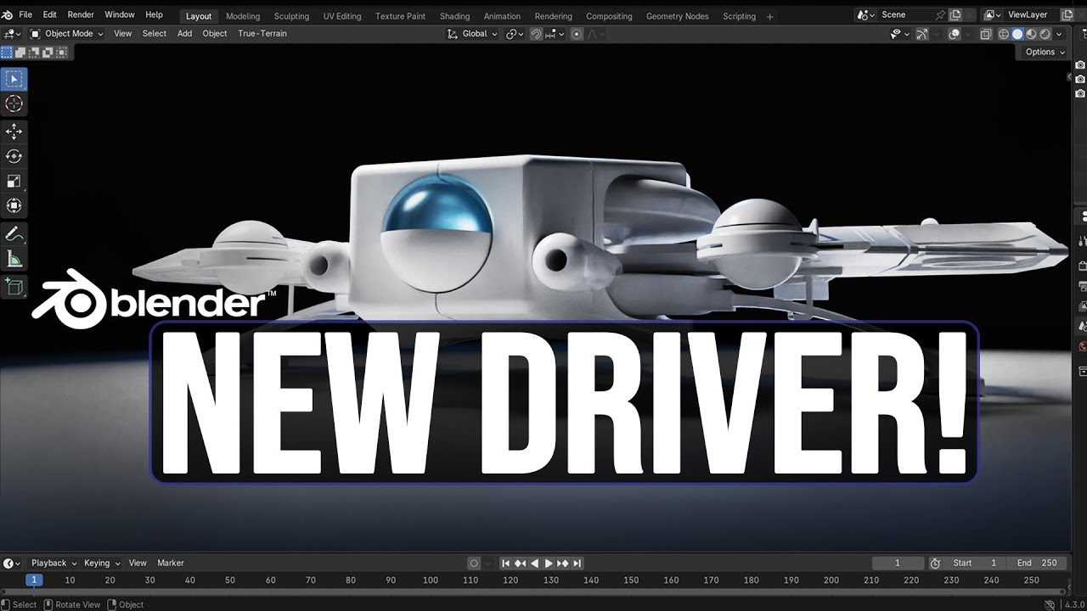
Task: Open the Keying dropdown in timeline
Action: (101, 563)
